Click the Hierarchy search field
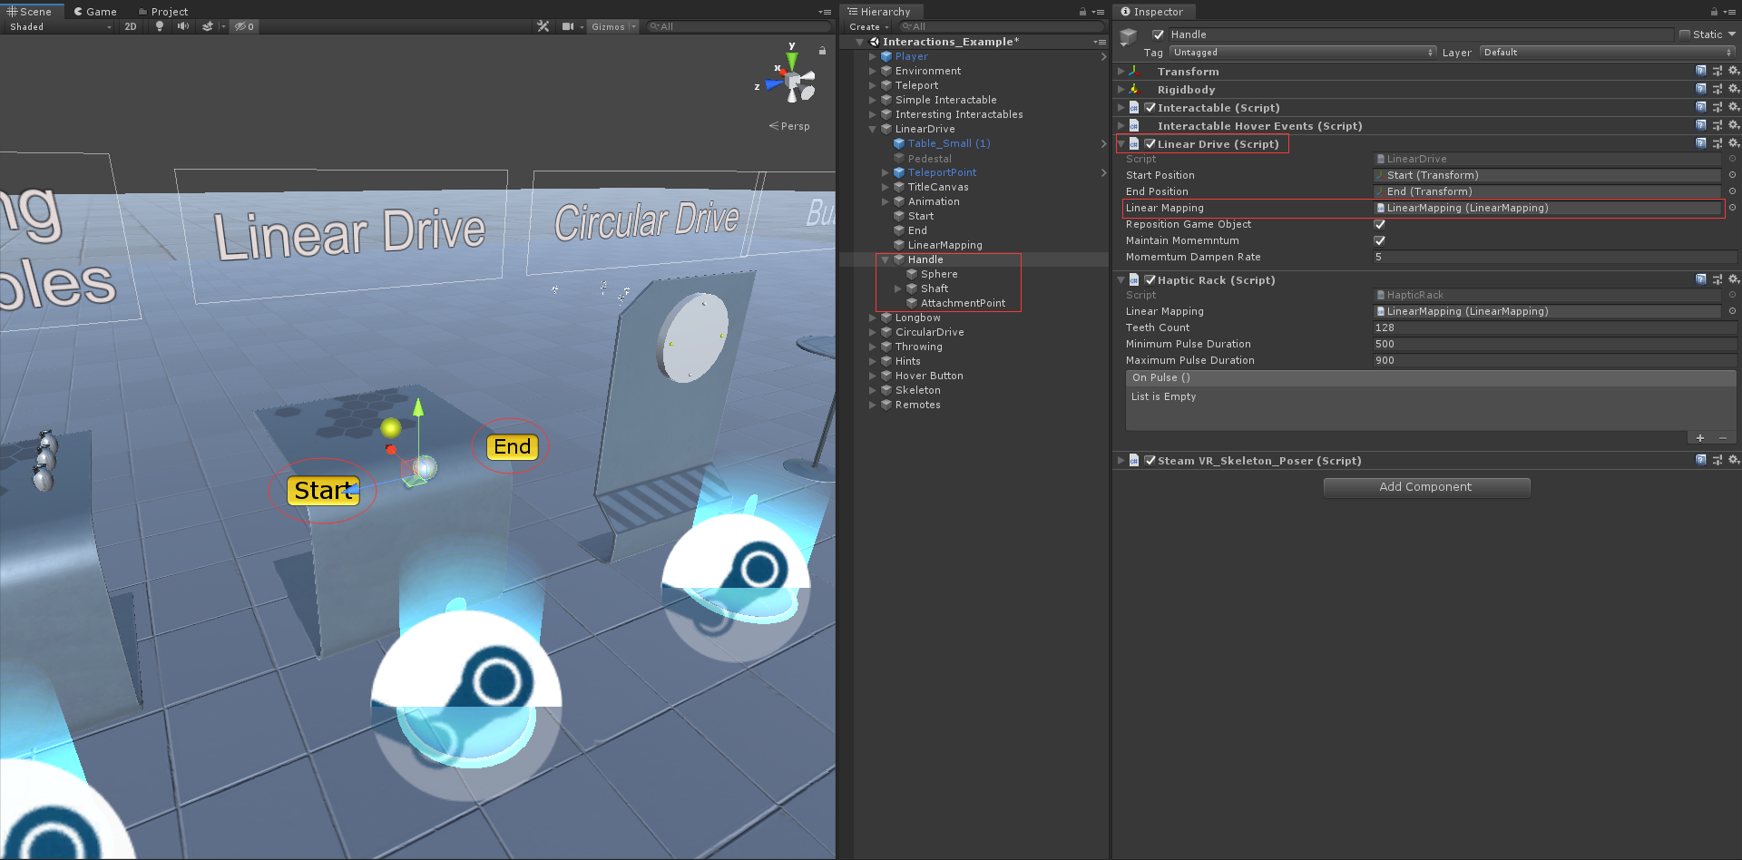The image size is (1742, 860). click(1002, 26)
